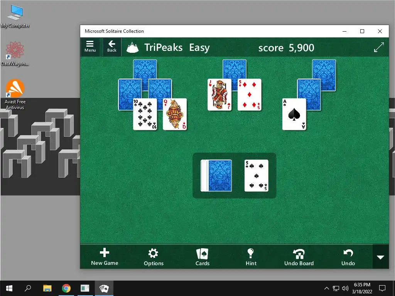Launch Google Chrome from the taskbar

click(66, 288)
